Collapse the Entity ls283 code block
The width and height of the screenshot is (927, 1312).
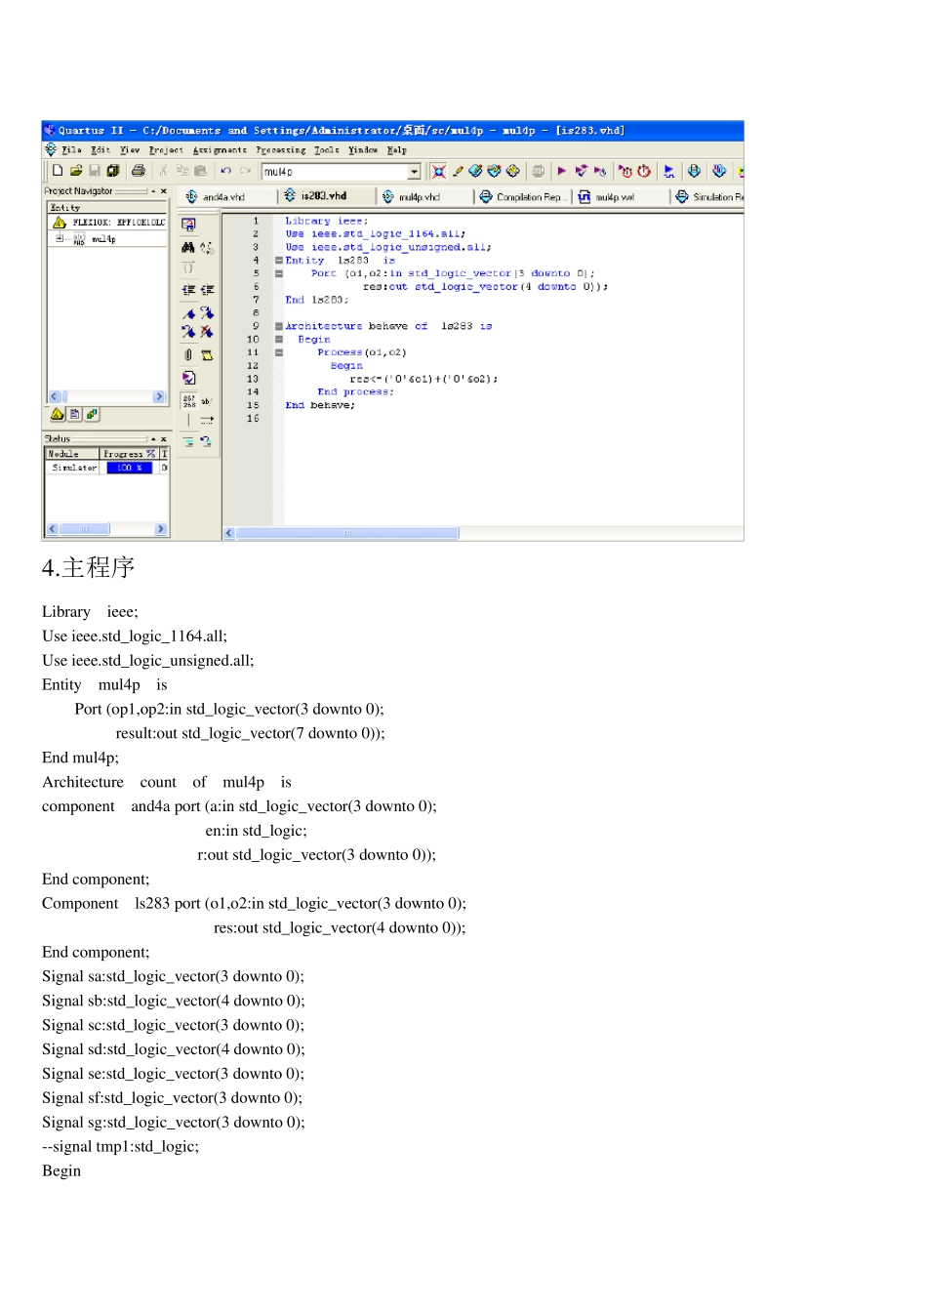click(279, 261)
